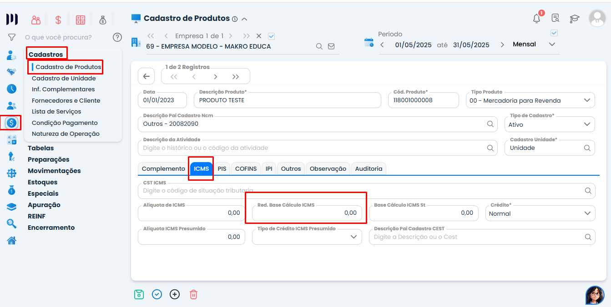This screenshot has width=611, height=307.
Task: Open the graduation cap training icon
Action: [x=575, y=19]
